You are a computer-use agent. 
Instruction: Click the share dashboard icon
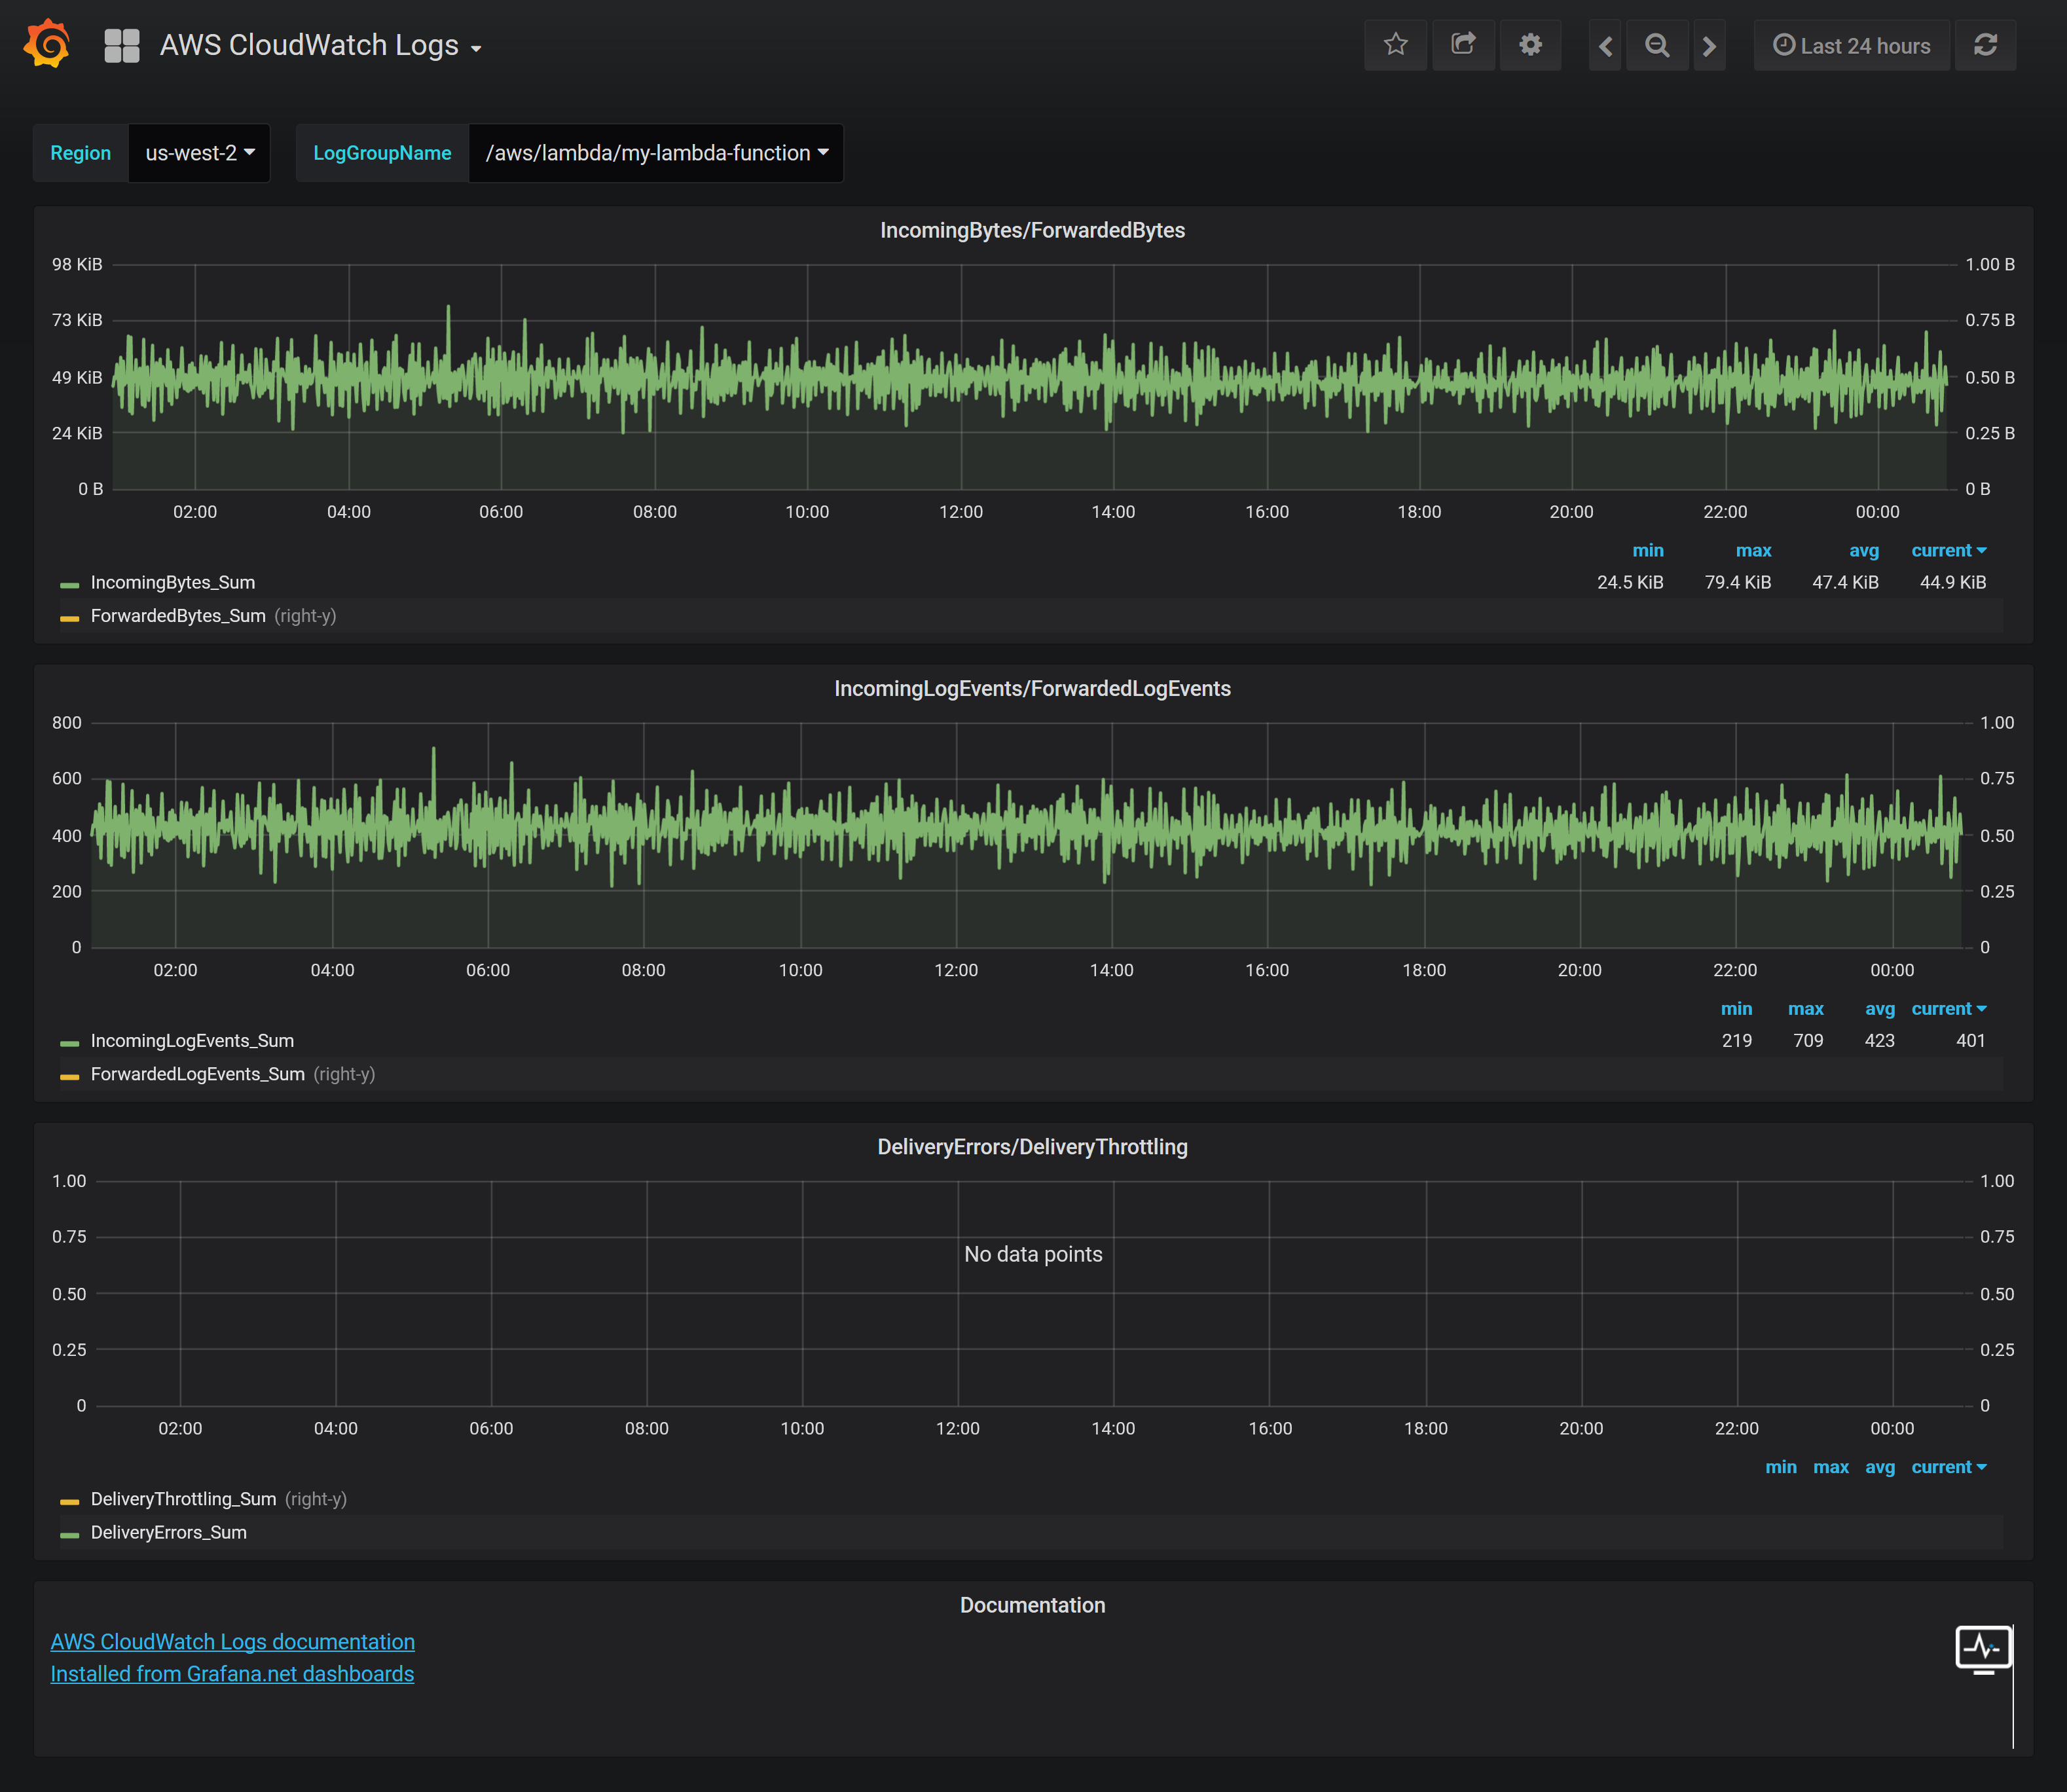click(1463, 45)
